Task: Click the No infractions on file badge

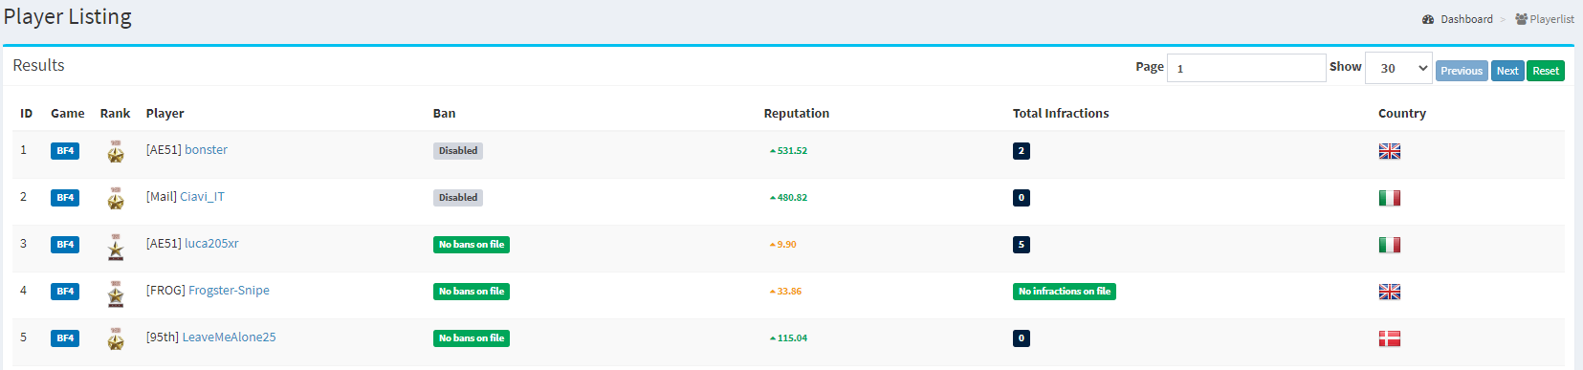Action: (x=1065, y=292)
